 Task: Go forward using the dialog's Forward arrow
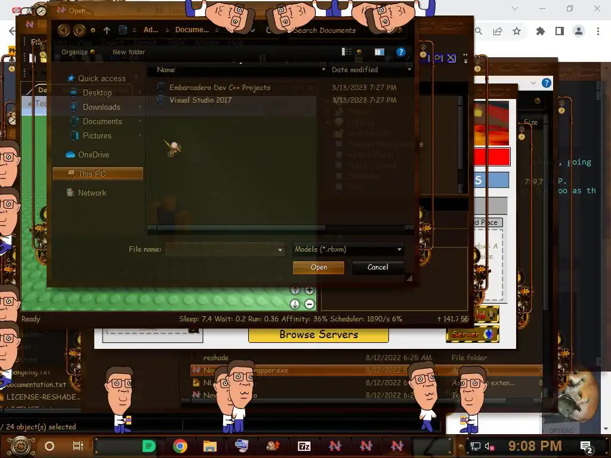[x=79, y=30]
